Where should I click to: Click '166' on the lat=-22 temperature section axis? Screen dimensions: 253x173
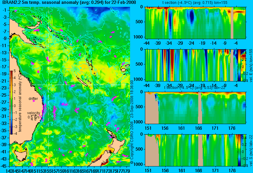tap(199, 128)
